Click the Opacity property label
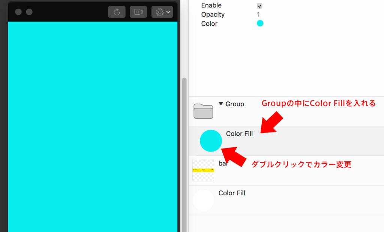Image resolution: width=384 pixels, height=232 pixels. [213, 15]
